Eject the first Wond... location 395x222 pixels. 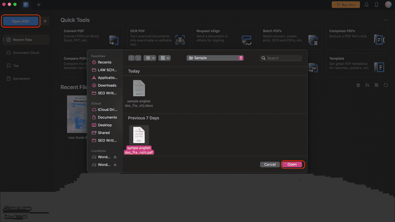[x=115, y=157]
